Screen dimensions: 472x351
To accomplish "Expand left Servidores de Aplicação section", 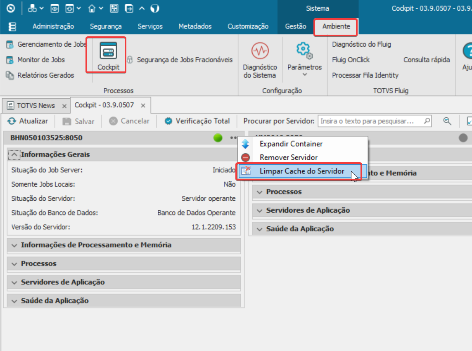I will pos(124,282).
